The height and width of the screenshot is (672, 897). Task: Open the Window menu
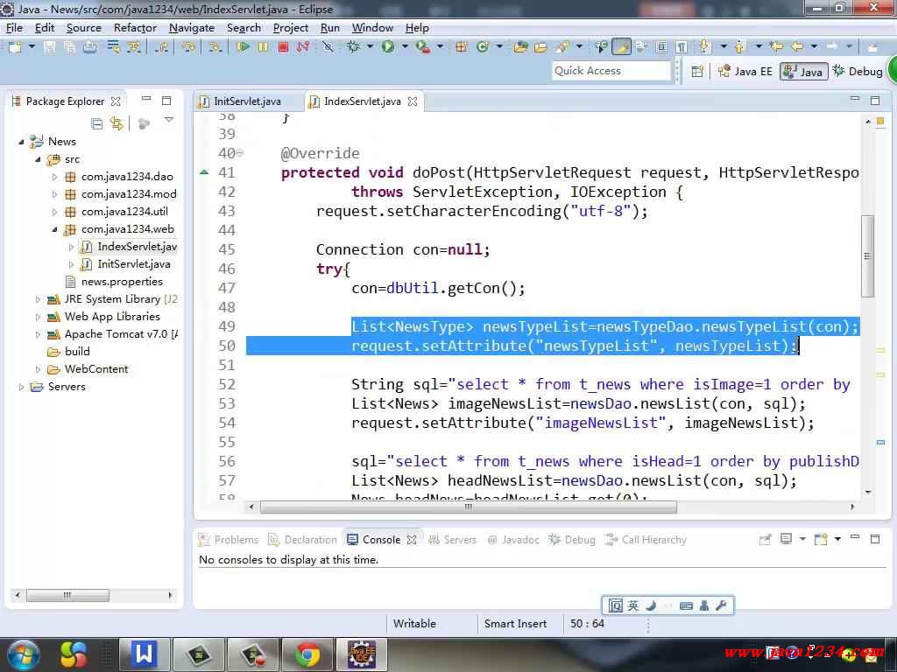372,27
